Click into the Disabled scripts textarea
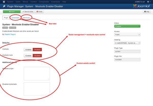 coord(37,74)
